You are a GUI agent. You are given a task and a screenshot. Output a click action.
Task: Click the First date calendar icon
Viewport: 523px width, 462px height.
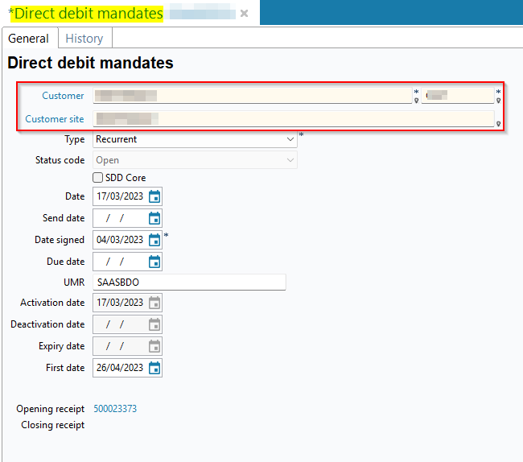[154, 368]
